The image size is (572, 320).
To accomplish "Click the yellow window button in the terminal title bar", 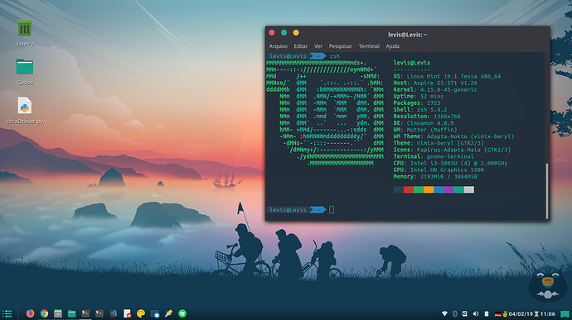I will (296, 33).
